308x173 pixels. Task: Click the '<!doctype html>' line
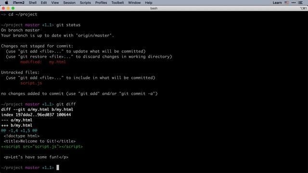[21, 136]
